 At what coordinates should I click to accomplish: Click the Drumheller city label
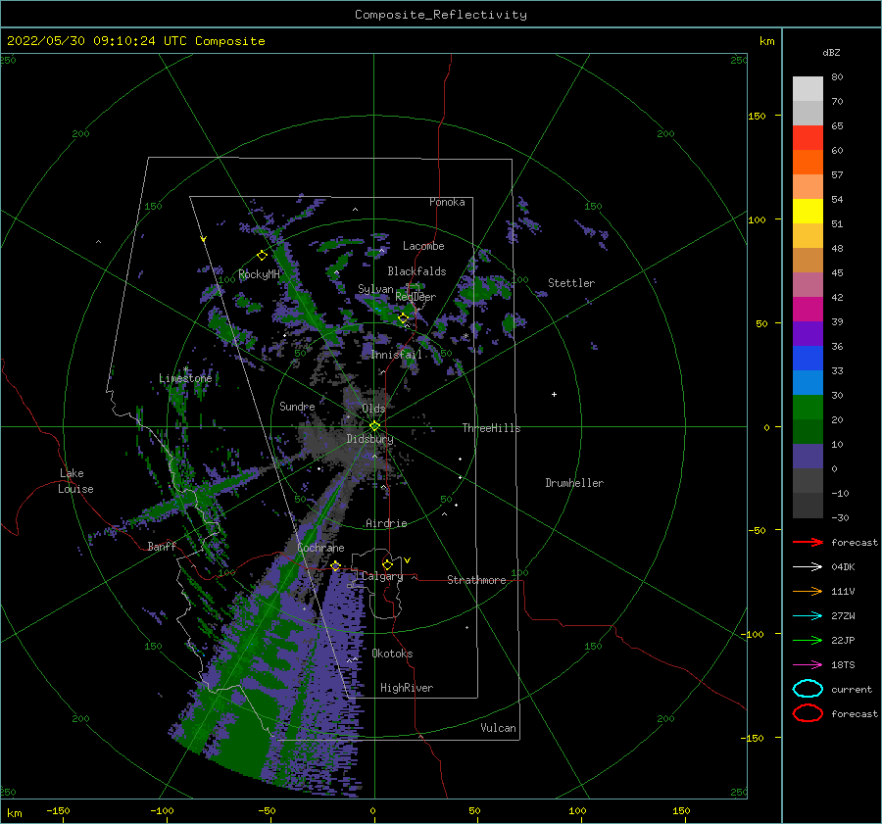click(x=574, y=483)
